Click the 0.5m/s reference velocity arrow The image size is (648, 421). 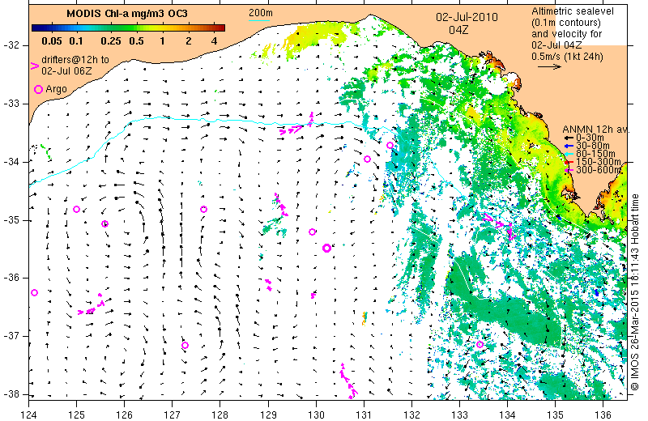[549, 66]
